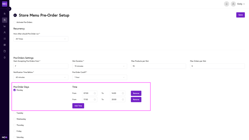This screenshot has width=249, height=140.
Task: Open the analytics chart icon in the sidebar
Action: pyautogui.click(x=5, y=26)
